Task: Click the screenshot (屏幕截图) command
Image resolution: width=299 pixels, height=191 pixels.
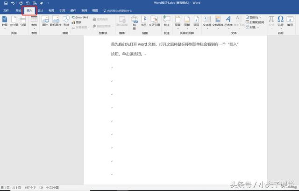Action: (80, 28)
